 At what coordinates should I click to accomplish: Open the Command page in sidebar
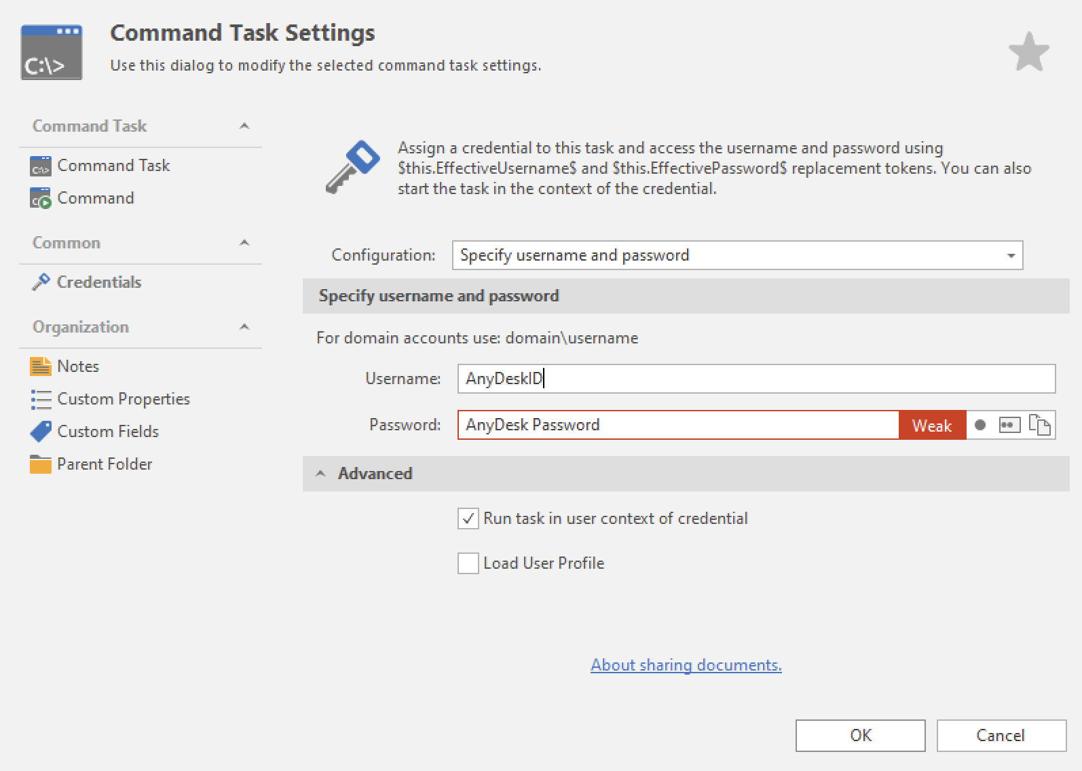click(95, 198)
